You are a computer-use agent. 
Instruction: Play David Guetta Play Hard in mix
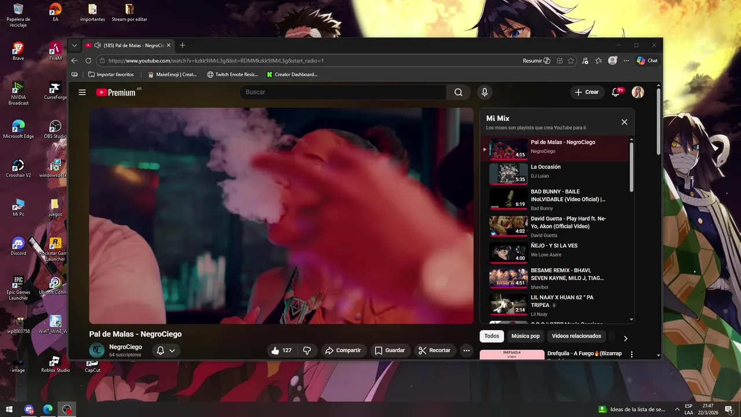(555, 226)
